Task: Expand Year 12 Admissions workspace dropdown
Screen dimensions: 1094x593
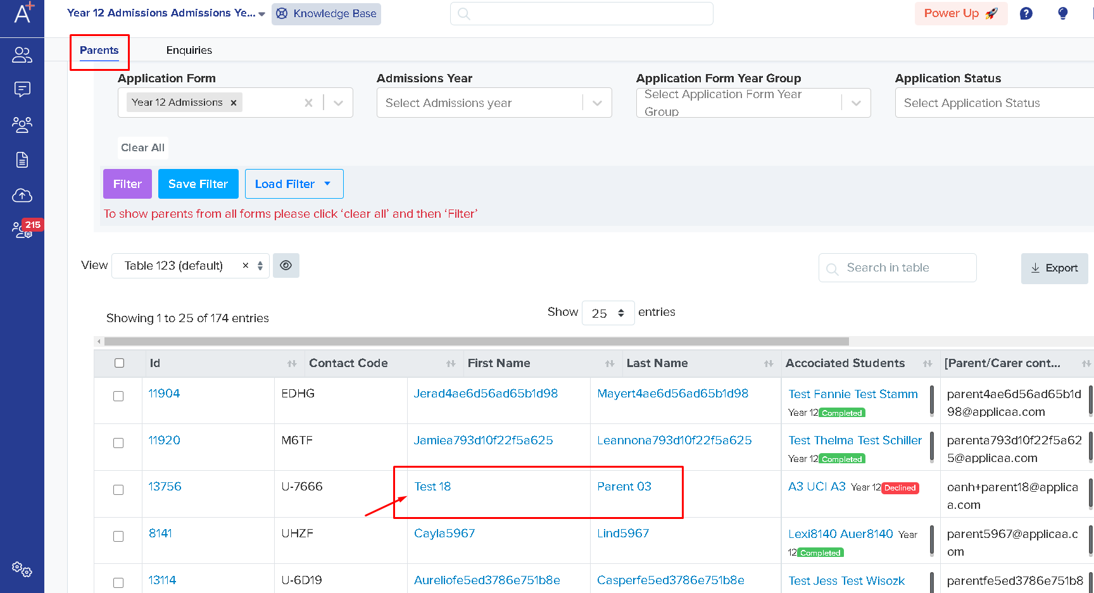Action: coord(261,14)
